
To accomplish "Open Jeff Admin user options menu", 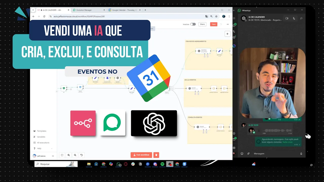I will coord(53,156).
